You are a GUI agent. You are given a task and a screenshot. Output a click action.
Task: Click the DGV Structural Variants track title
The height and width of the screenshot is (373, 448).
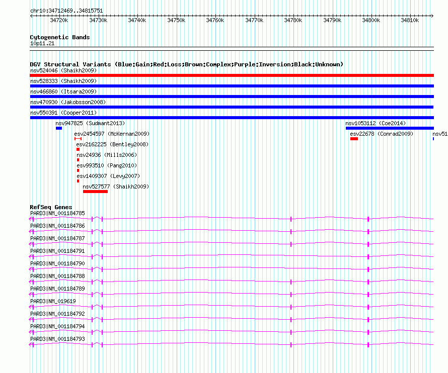pyautogui.click(x=187, y=64)
